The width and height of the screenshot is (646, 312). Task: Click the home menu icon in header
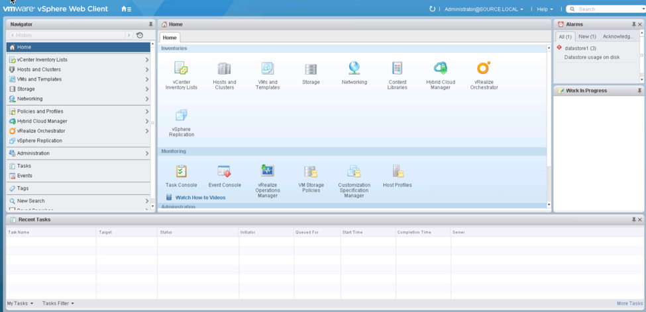[x=126, y=9]
